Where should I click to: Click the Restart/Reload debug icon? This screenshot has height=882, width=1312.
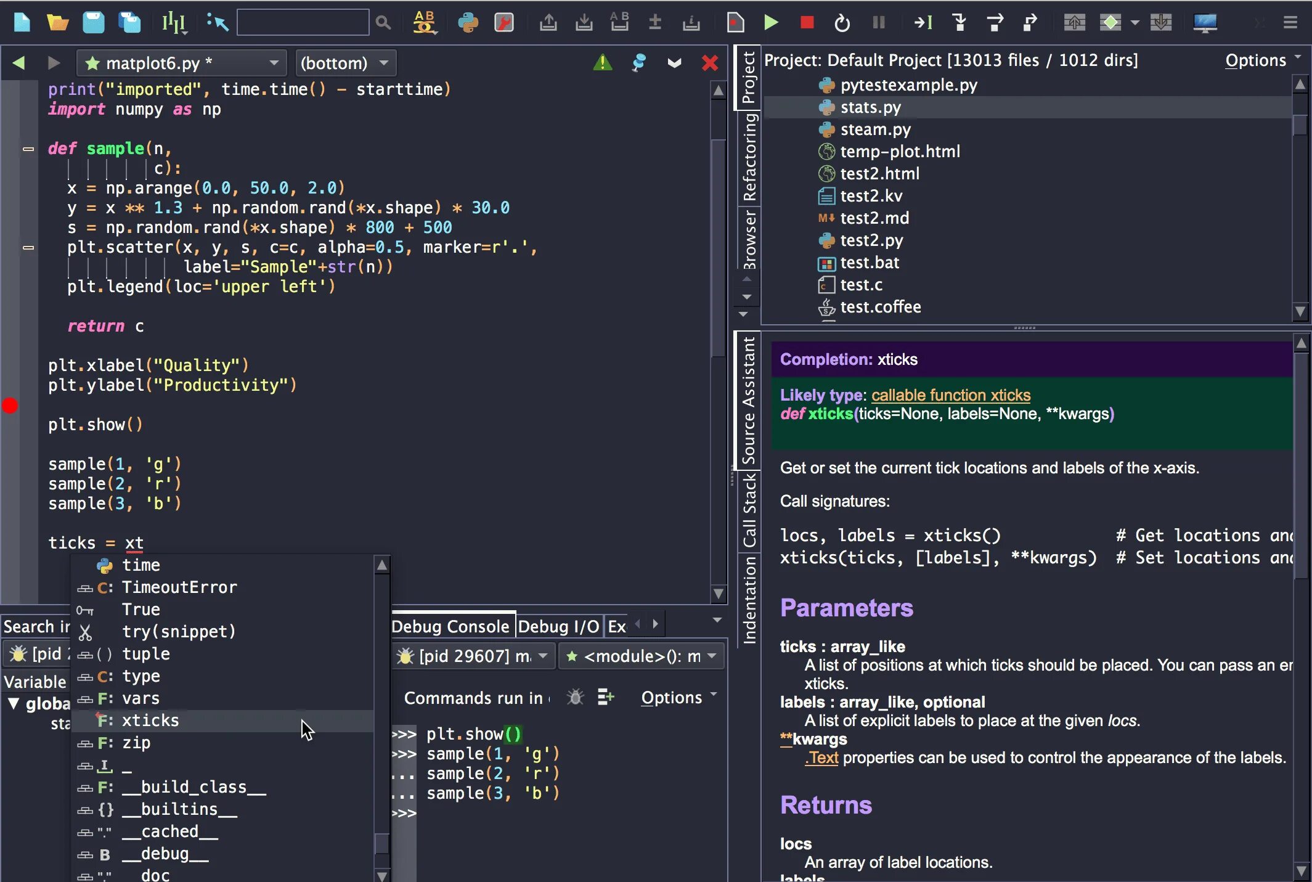[x=842, y=22]
